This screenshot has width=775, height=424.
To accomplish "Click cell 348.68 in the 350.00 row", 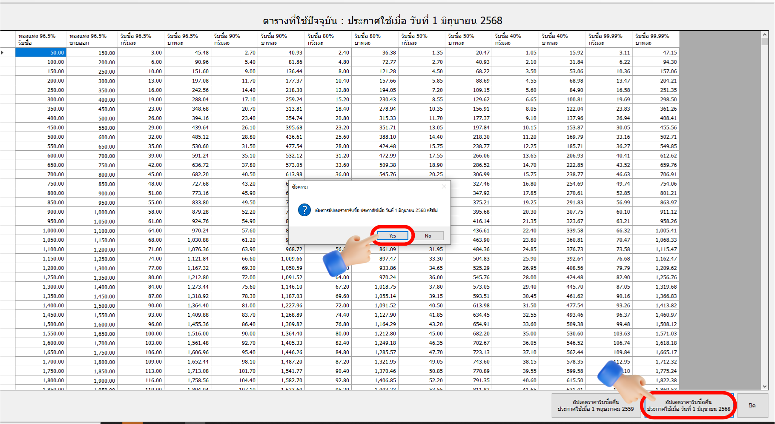I will [188, 109].
